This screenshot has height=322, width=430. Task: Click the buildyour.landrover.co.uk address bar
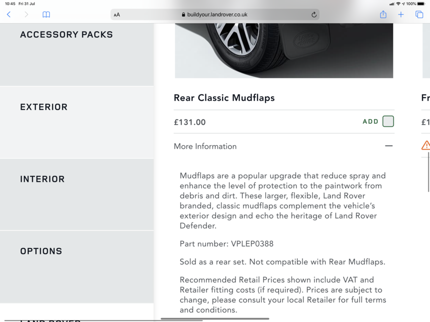click(x=215, y=15)
